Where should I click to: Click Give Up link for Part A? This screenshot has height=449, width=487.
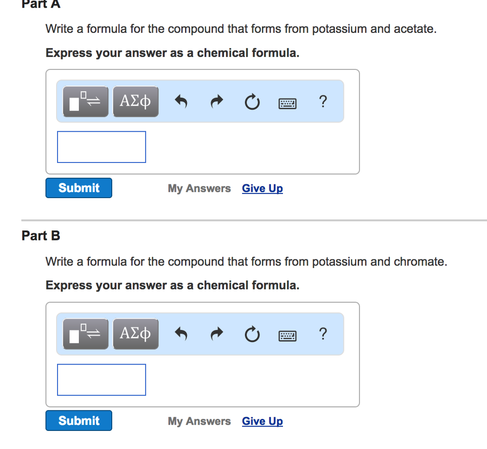262,189
